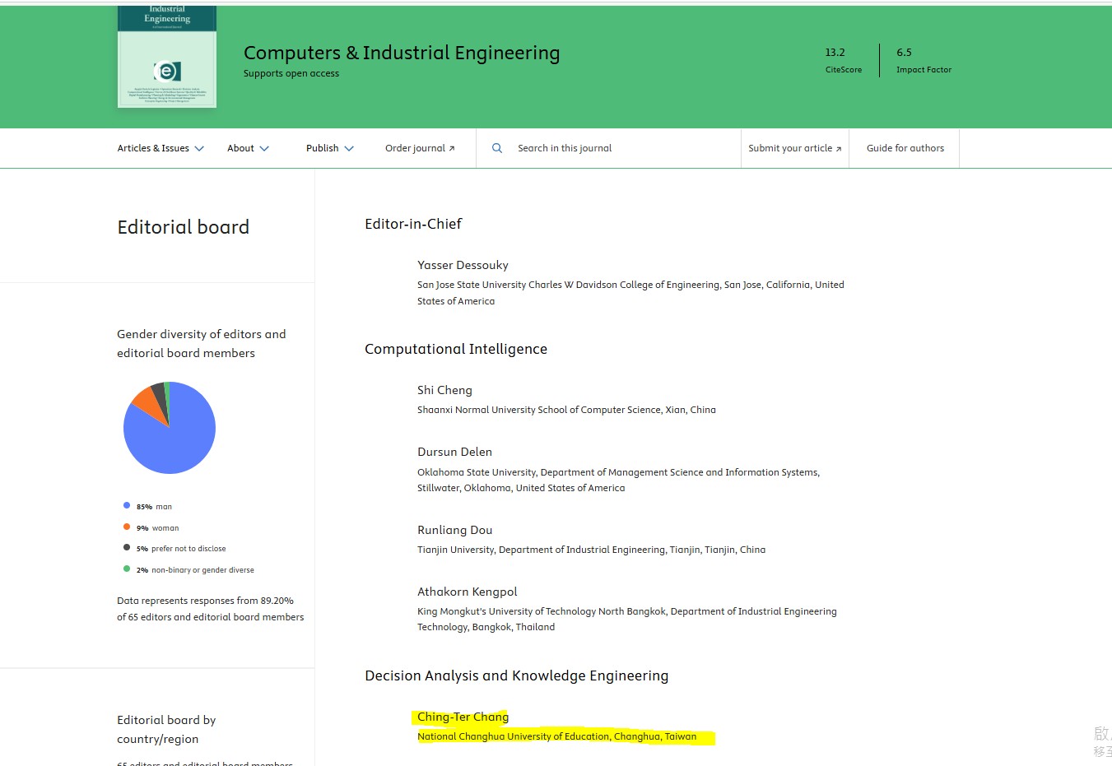Click highlighted name Ching-Ter Chang

click(x=463, y=717)
